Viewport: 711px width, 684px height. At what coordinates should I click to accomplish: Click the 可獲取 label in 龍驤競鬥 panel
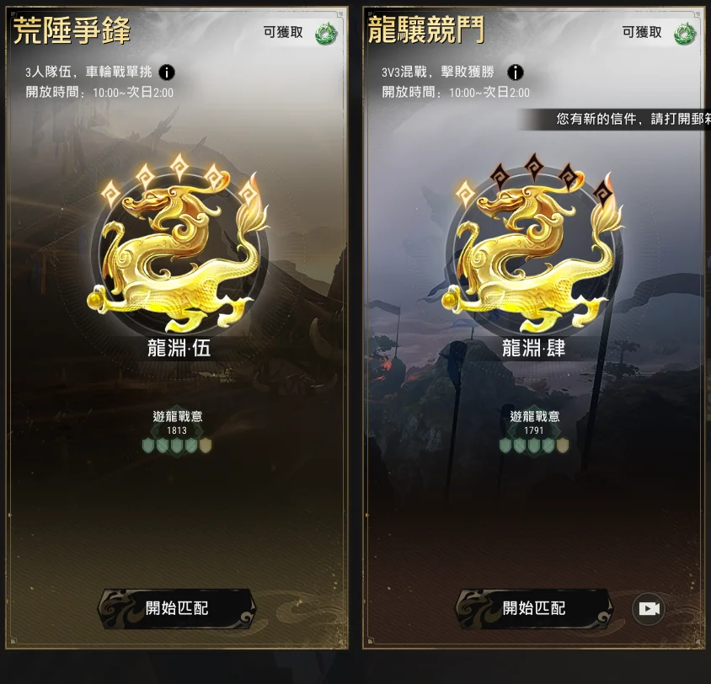[x=642, y=32]
